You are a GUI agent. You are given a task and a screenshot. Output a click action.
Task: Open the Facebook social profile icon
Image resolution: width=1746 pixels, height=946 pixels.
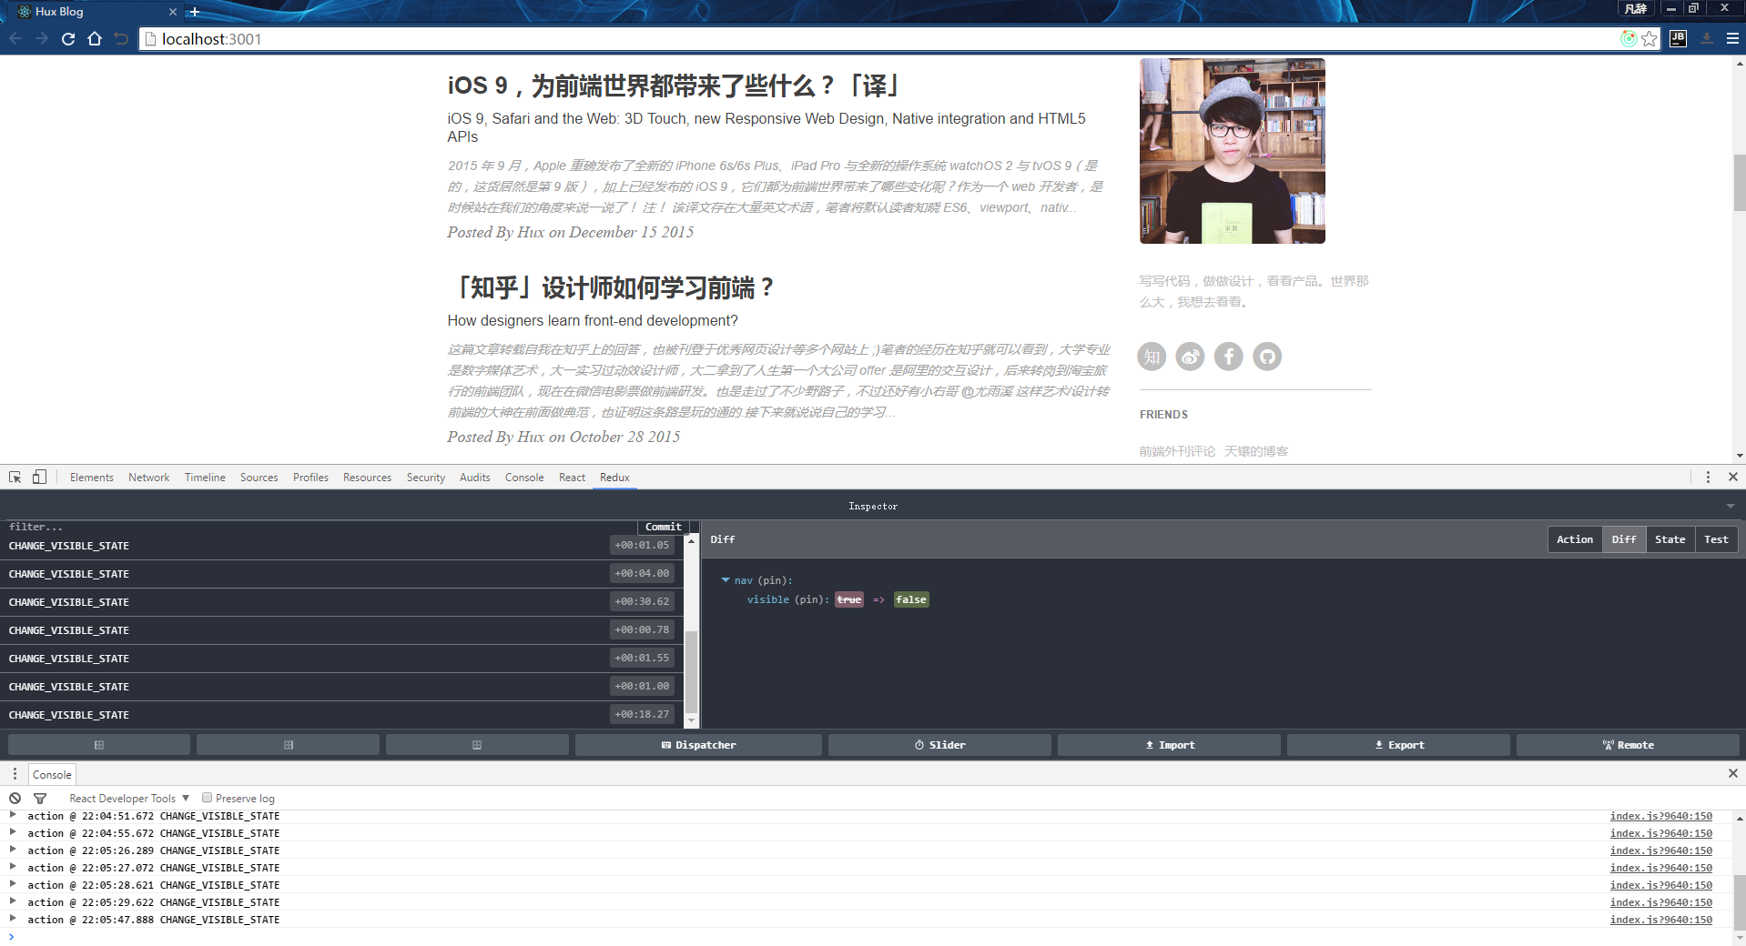pyautogui.click(x=1229, y=357)
